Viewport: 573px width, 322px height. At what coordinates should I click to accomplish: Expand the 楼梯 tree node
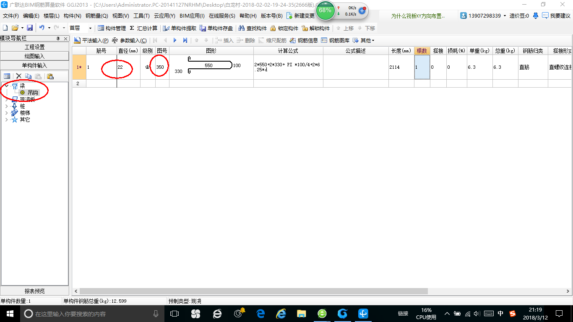[x=6, y=113]
